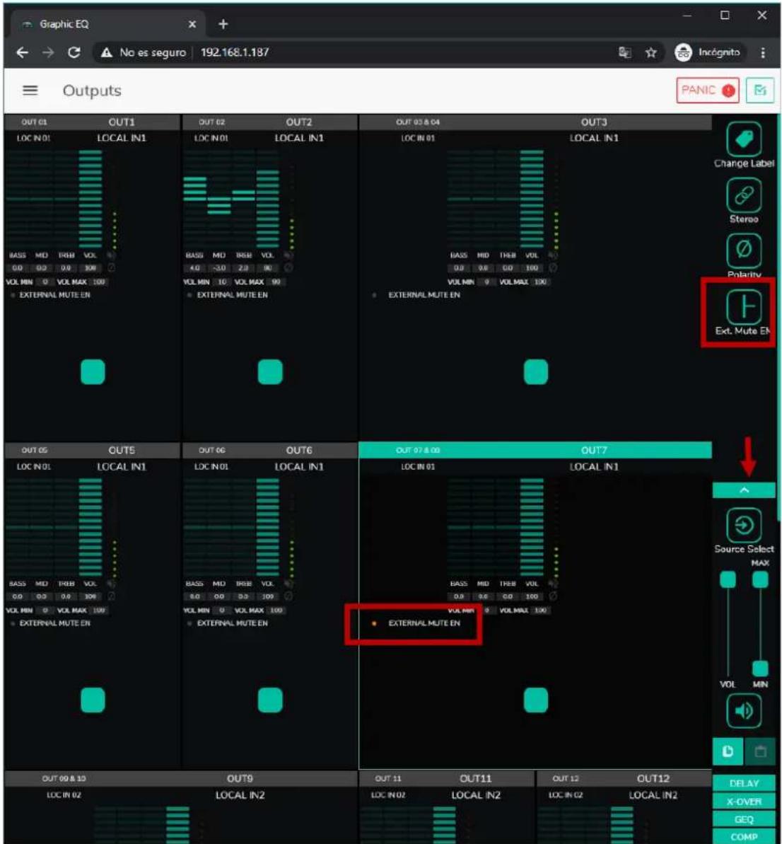This screenshot has height=844, width=782.
Task: Click the VOL value field on OUT1
Action: click(x=90, y=267)
